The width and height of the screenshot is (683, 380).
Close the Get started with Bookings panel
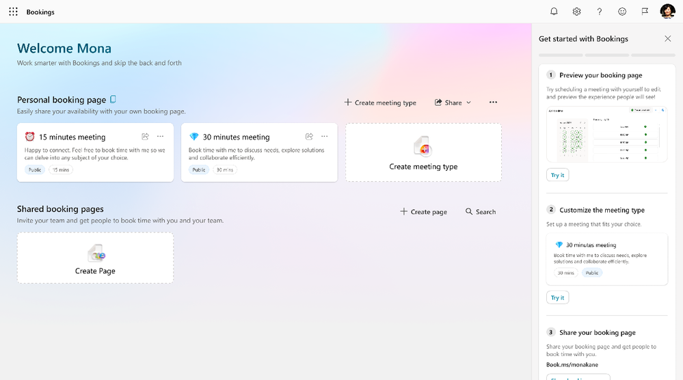coord(668,39)
